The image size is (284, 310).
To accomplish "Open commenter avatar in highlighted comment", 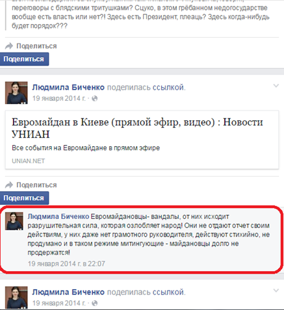I will click(14, 221).
